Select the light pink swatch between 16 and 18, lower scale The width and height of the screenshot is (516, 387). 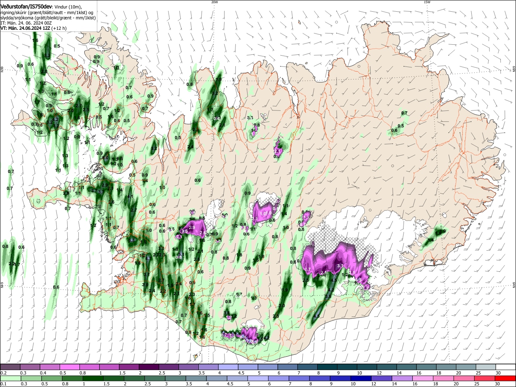click(x=422, y=378)
